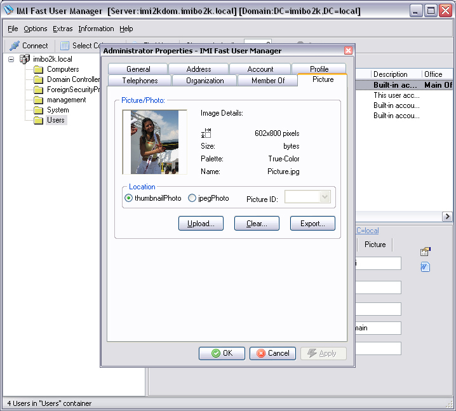
Task: Click the imibo2k.local domain server icon
Action: (25, 59)
